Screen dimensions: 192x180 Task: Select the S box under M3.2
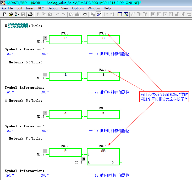coord(103,40)
